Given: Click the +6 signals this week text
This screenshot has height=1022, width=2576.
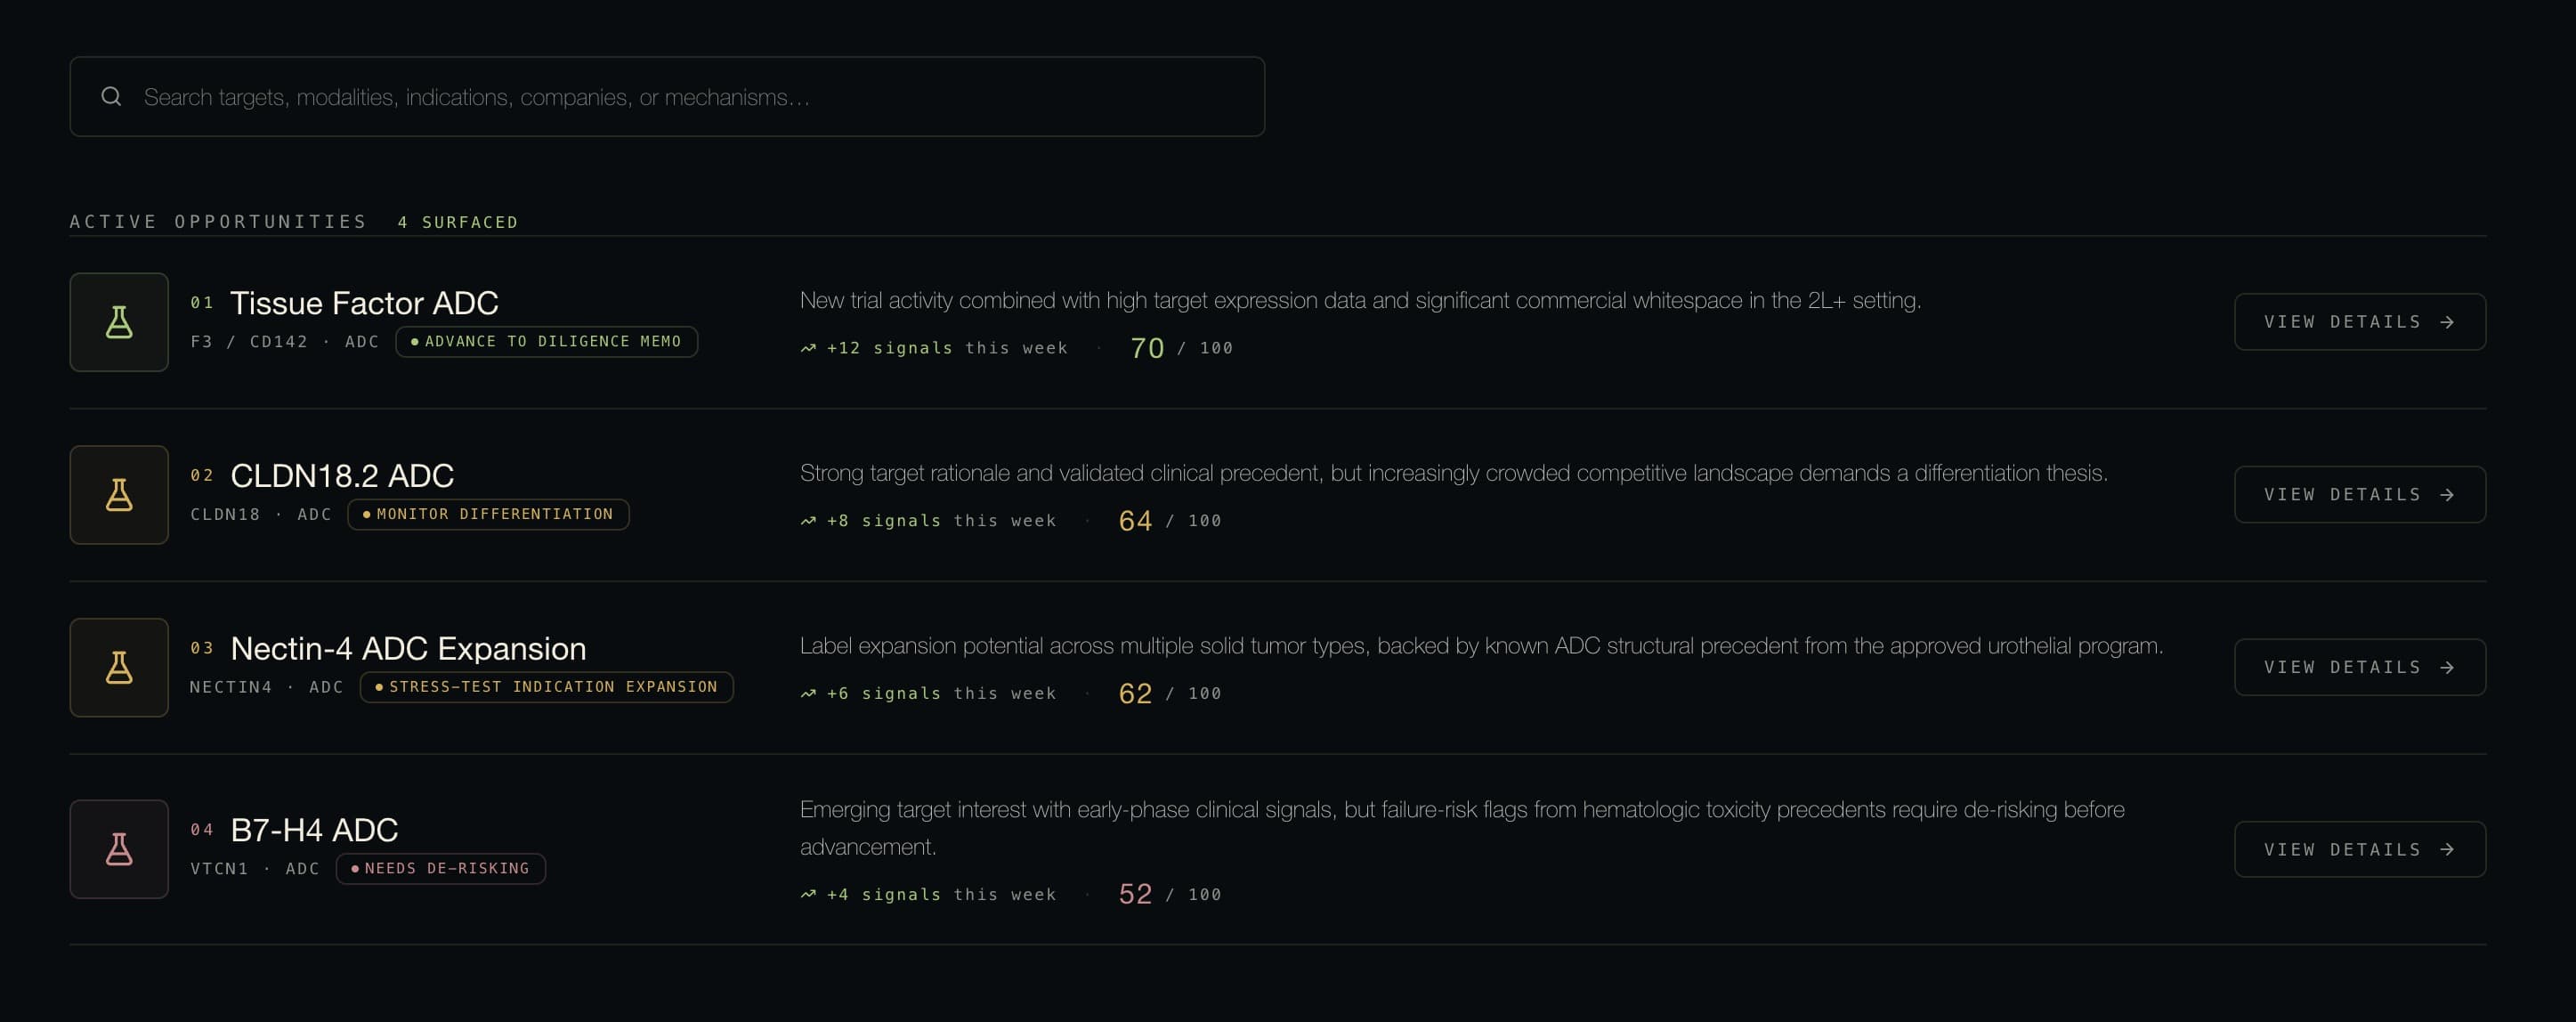Looking at the screenshot, I should click(x=941, y=693).
